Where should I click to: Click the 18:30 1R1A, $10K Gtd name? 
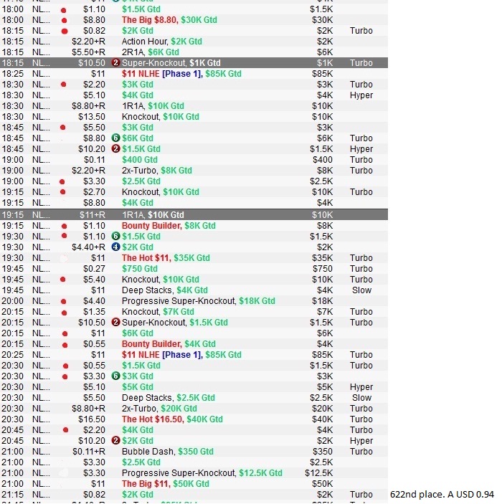[153, 106]
